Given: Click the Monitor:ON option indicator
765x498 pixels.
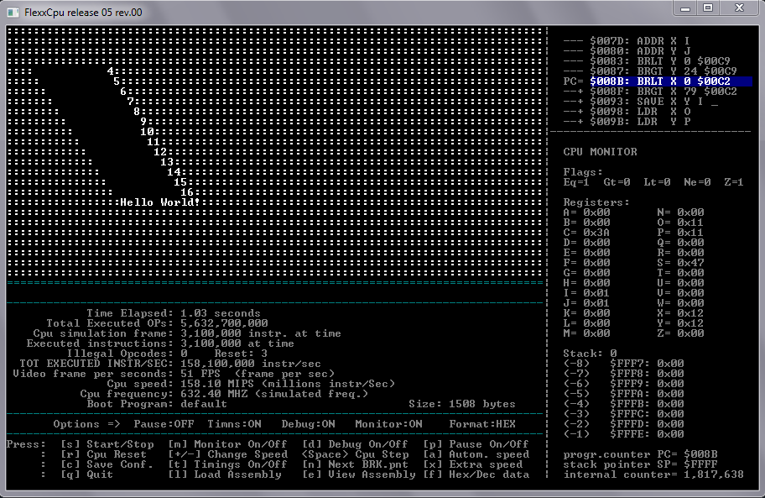Looking at the screenshot, I should point(389,424).
